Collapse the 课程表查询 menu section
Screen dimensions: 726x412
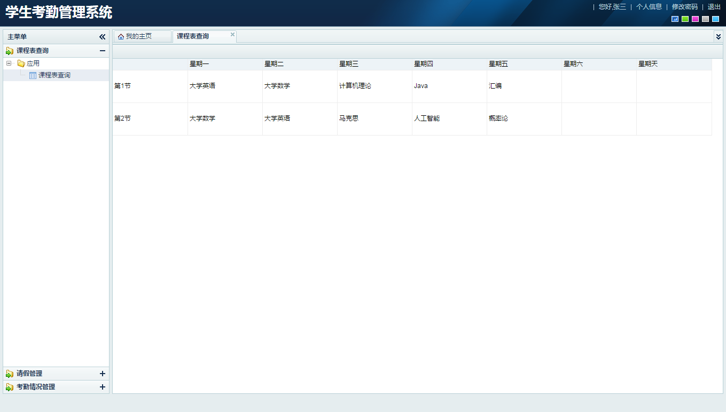click(x=103, y=50)
